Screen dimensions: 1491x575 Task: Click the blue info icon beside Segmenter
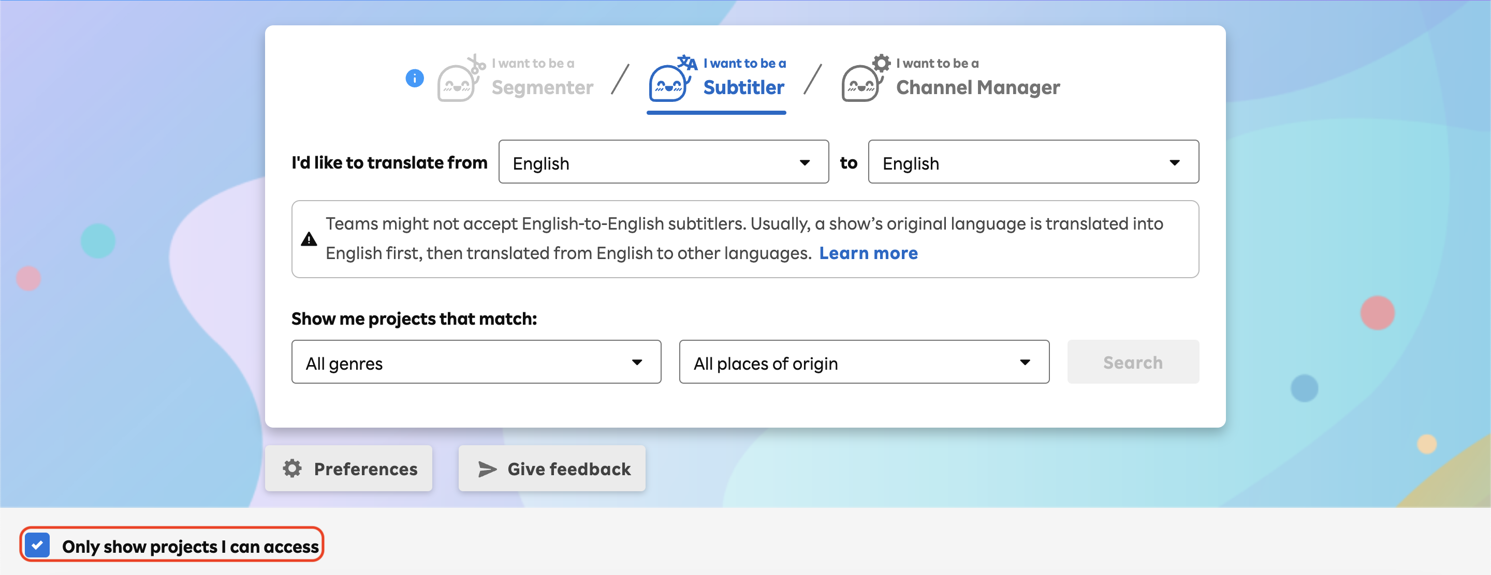(x=414, y=78)
